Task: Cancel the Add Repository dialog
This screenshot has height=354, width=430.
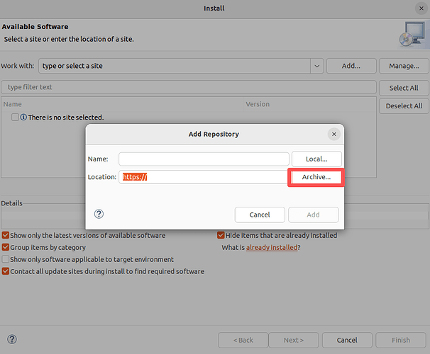Action: coord(260,215)
